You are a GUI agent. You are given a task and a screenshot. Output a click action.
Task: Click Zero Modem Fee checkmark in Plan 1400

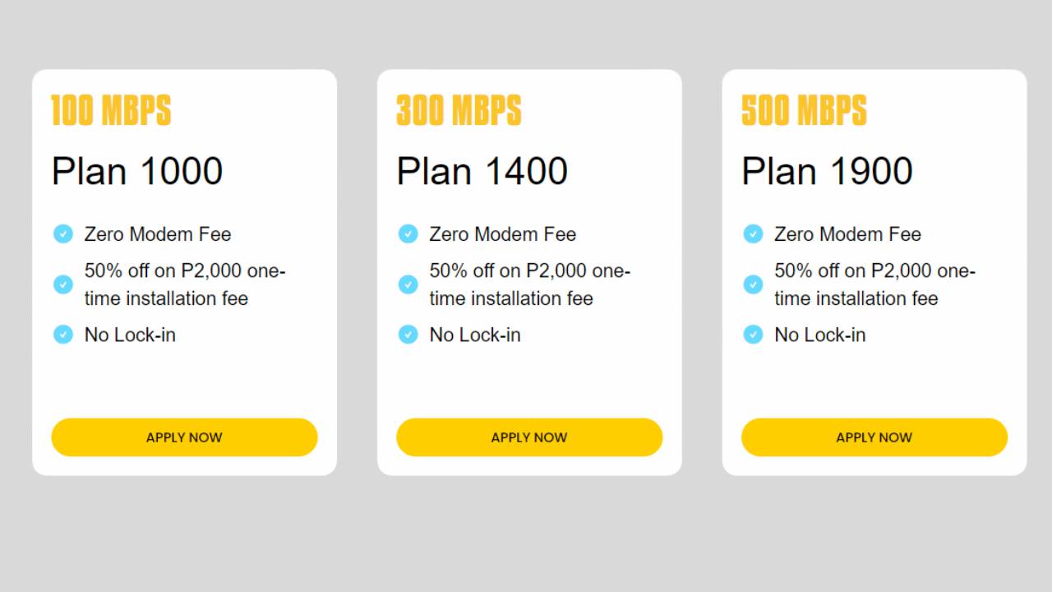tap(408, 234)
